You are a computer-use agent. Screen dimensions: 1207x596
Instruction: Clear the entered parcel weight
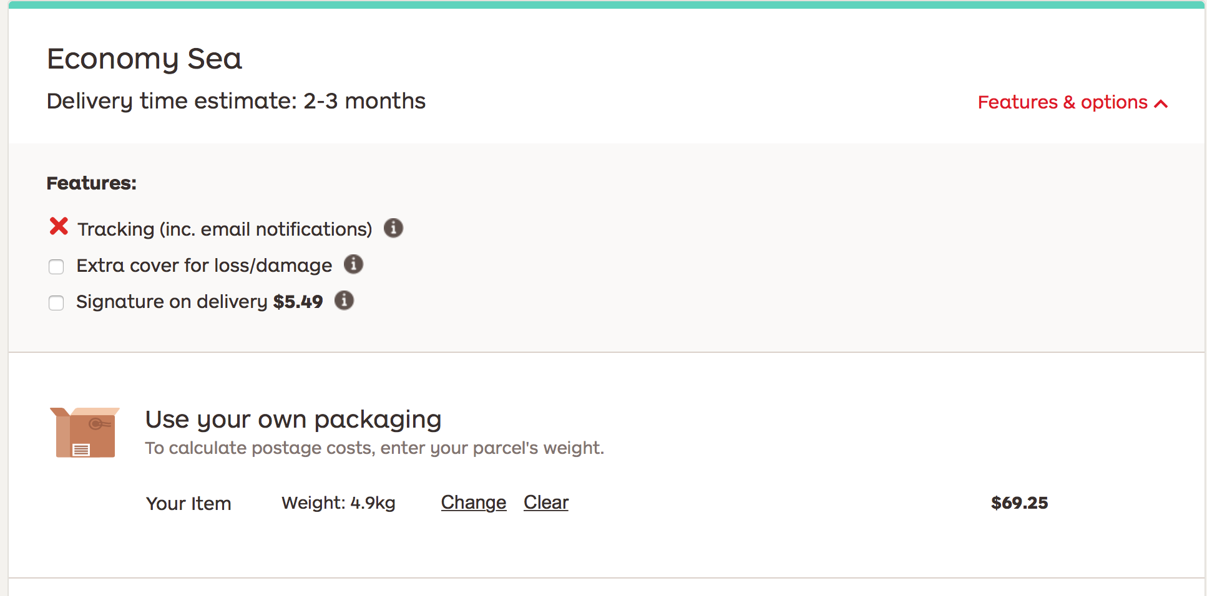[x=546, y=502]
